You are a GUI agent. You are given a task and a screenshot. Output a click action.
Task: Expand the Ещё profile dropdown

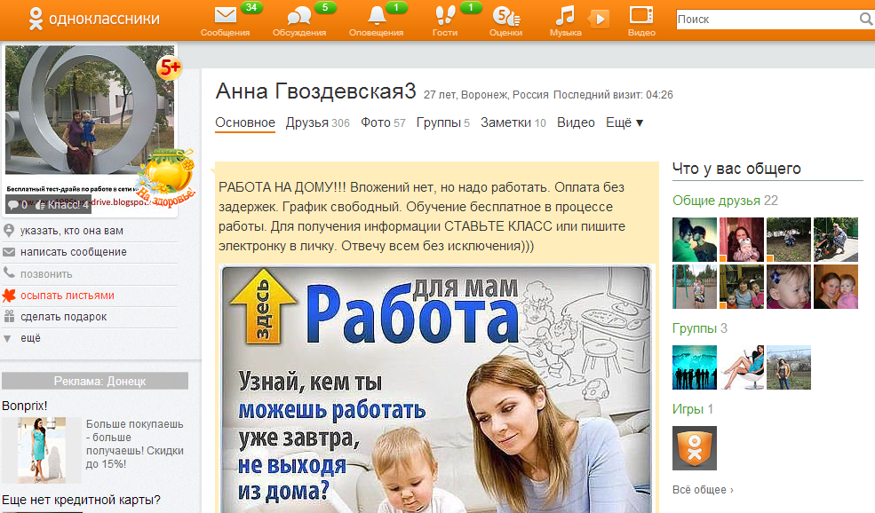coord(625,122)
